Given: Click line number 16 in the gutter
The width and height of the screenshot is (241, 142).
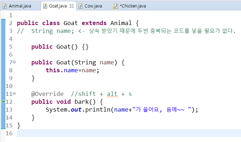Looking at the screenshot, I should pyautogui.click(x=9, y=133).
